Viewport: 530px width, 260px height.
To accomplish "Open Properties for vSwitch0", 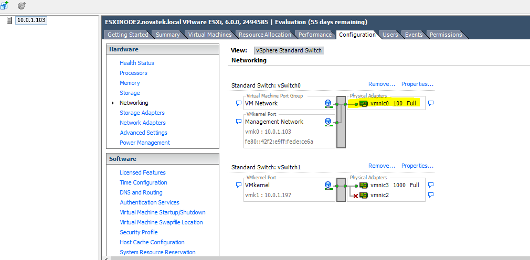I will point(417,84).
